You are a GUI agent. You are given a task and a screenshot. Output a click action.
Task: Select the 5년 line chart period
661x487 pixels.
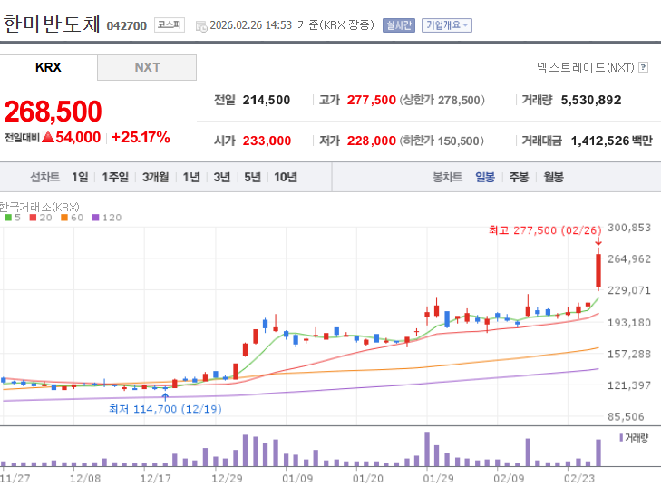(252, 177)
